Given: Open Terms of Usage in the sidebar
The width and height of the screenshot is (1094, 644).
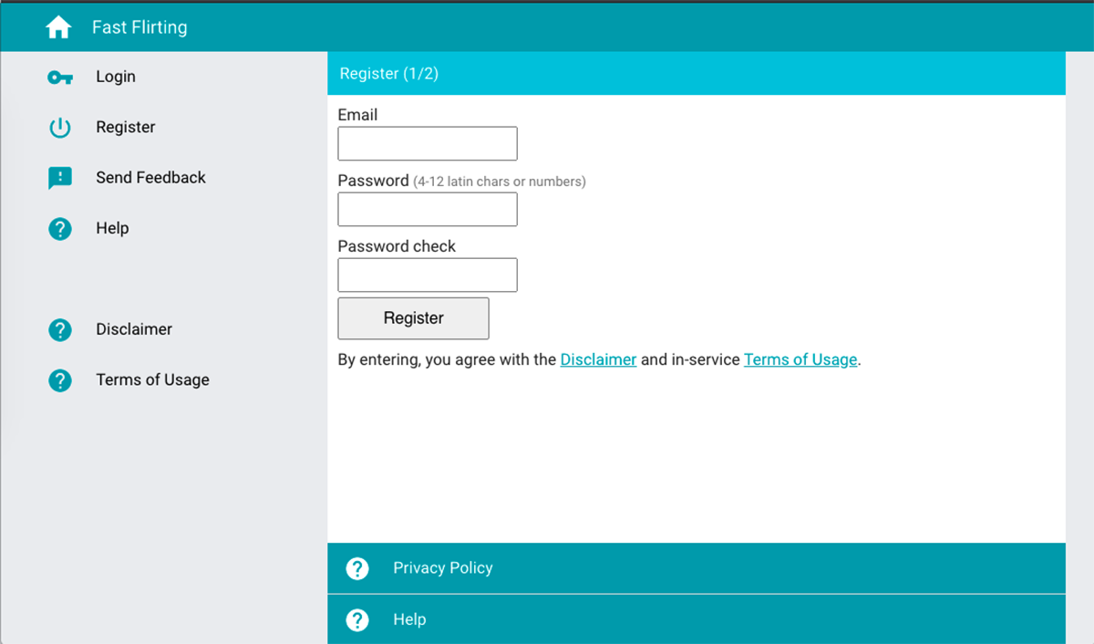Looking at the screenshot, I should [x=152, y=380].
